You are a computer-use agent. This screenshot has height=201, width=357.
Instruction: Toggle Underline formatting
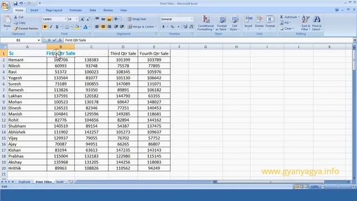(57, 27)
